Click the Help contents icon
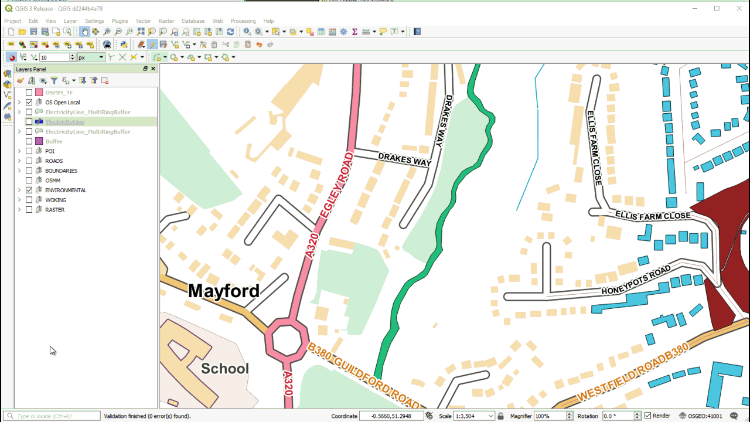Image resolution: width=750 pixels, height=422 pixels. tap(418, 32)
